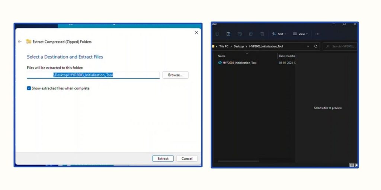381x190 pixels.
Task: Expand the address bar history chevron
Action: 308,46
